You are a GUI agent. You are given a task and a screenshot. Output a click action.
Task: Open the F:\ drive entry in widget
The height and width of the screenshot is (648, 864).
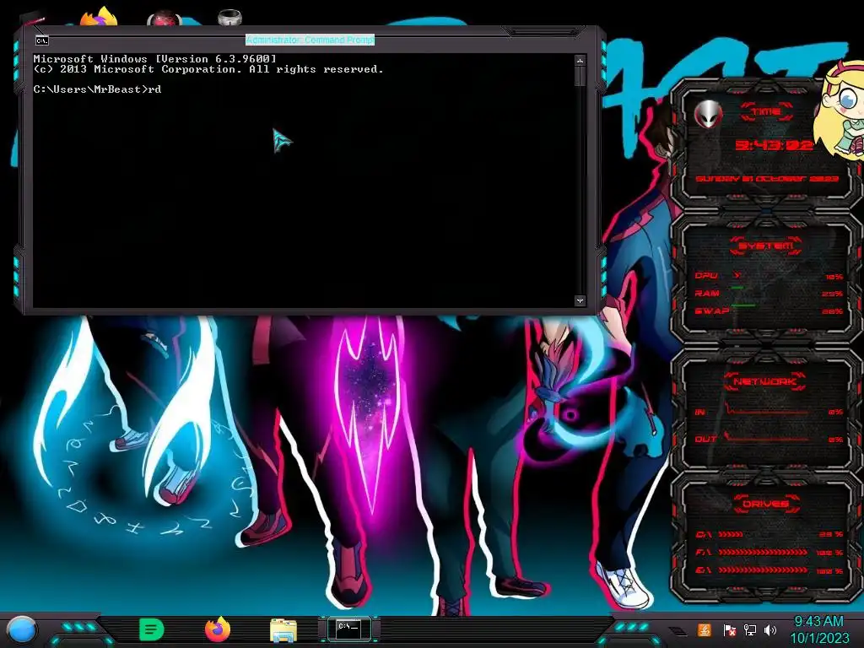pos(703,552)
